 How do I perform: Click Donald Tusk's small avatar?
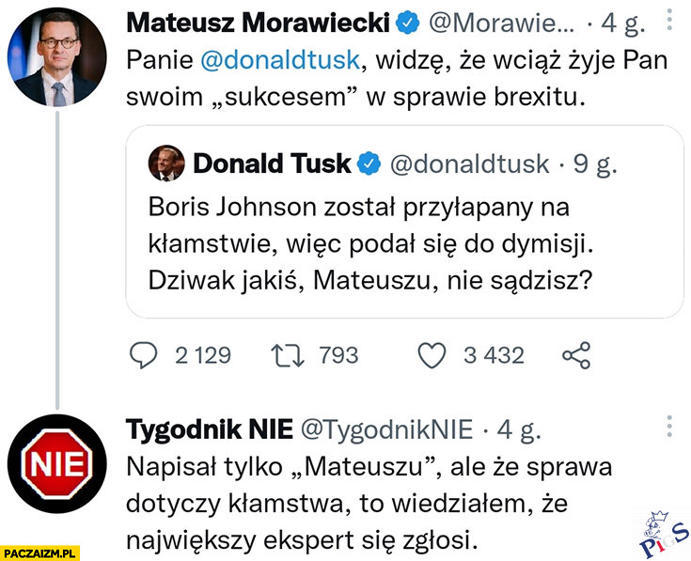click(x=165, y=164)
